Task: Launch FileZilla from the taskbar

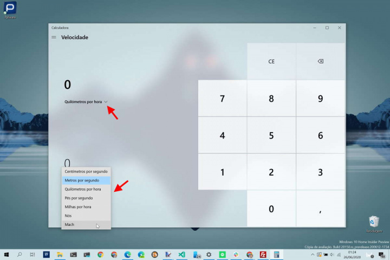Action: tap(263, 254)
